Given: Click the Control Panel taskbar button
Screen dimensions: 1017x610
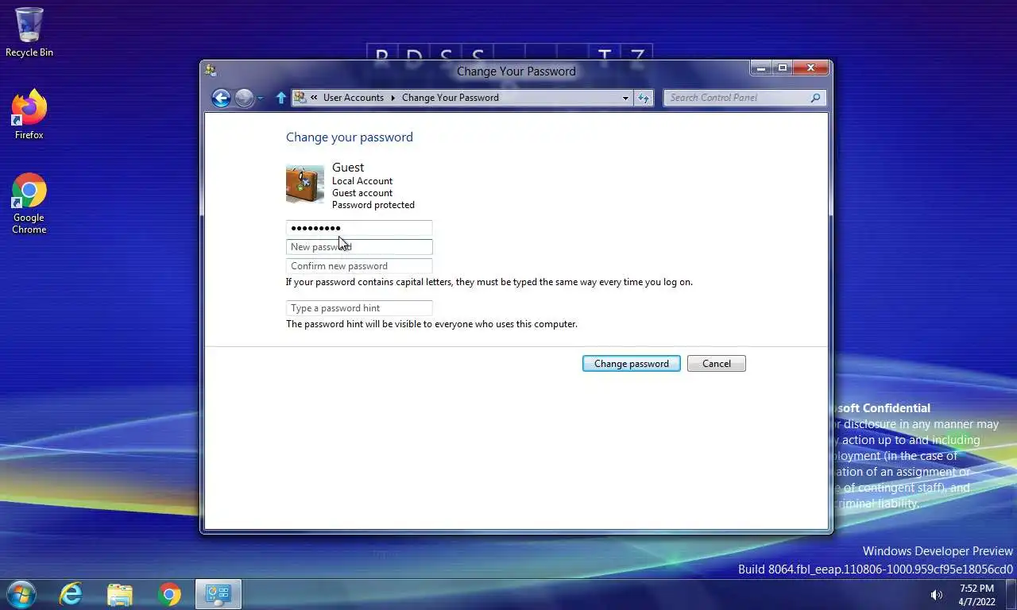Looking at the screenshot, I should coord(218,593).
